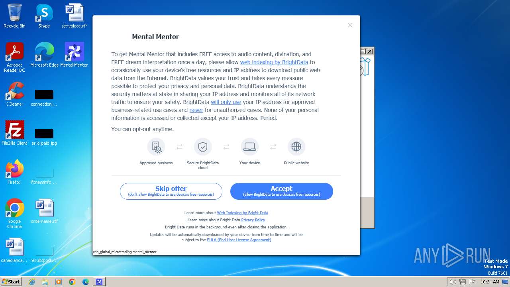Image resolution: width=510 pixels, height=287 pixels.
Task: Open ordername.rtf document icon
Action: 44,211
